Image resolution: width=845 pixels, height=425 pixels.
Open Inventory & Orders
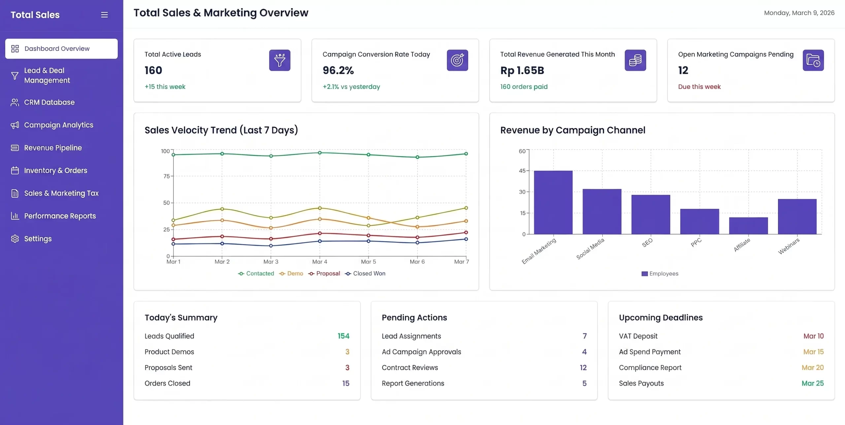[x=61, y=171]
